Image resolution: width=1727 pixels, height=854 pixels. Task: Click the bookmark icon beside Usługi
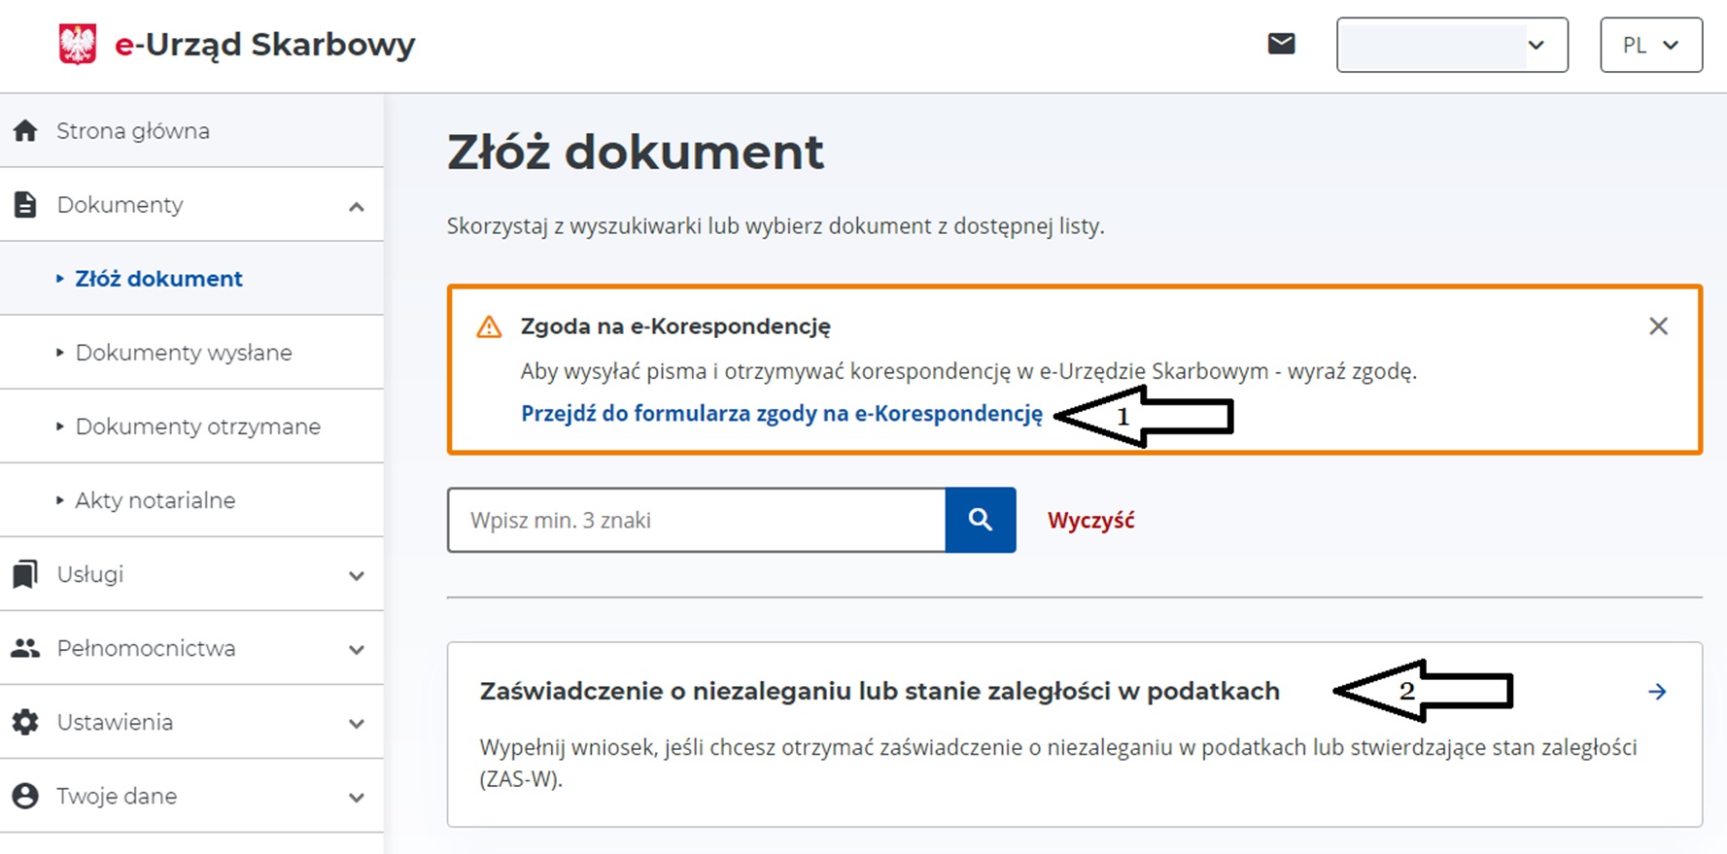(x=25, y=574)
